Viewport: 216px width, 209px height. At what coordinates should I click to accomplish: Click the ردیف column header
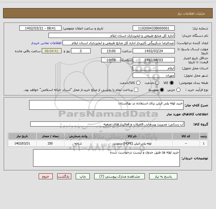204,136
